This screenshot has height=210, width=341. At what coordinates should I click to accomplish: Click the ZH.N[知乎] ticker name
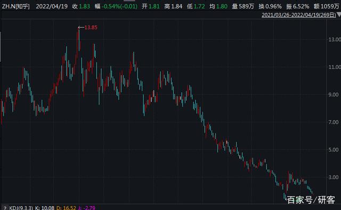[15, 6]
